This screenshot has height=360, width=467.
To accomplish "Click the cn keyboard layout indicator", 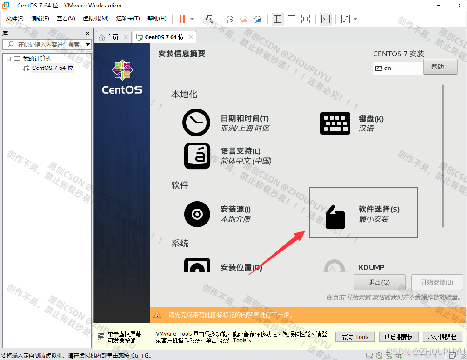I will click(398, 68).
